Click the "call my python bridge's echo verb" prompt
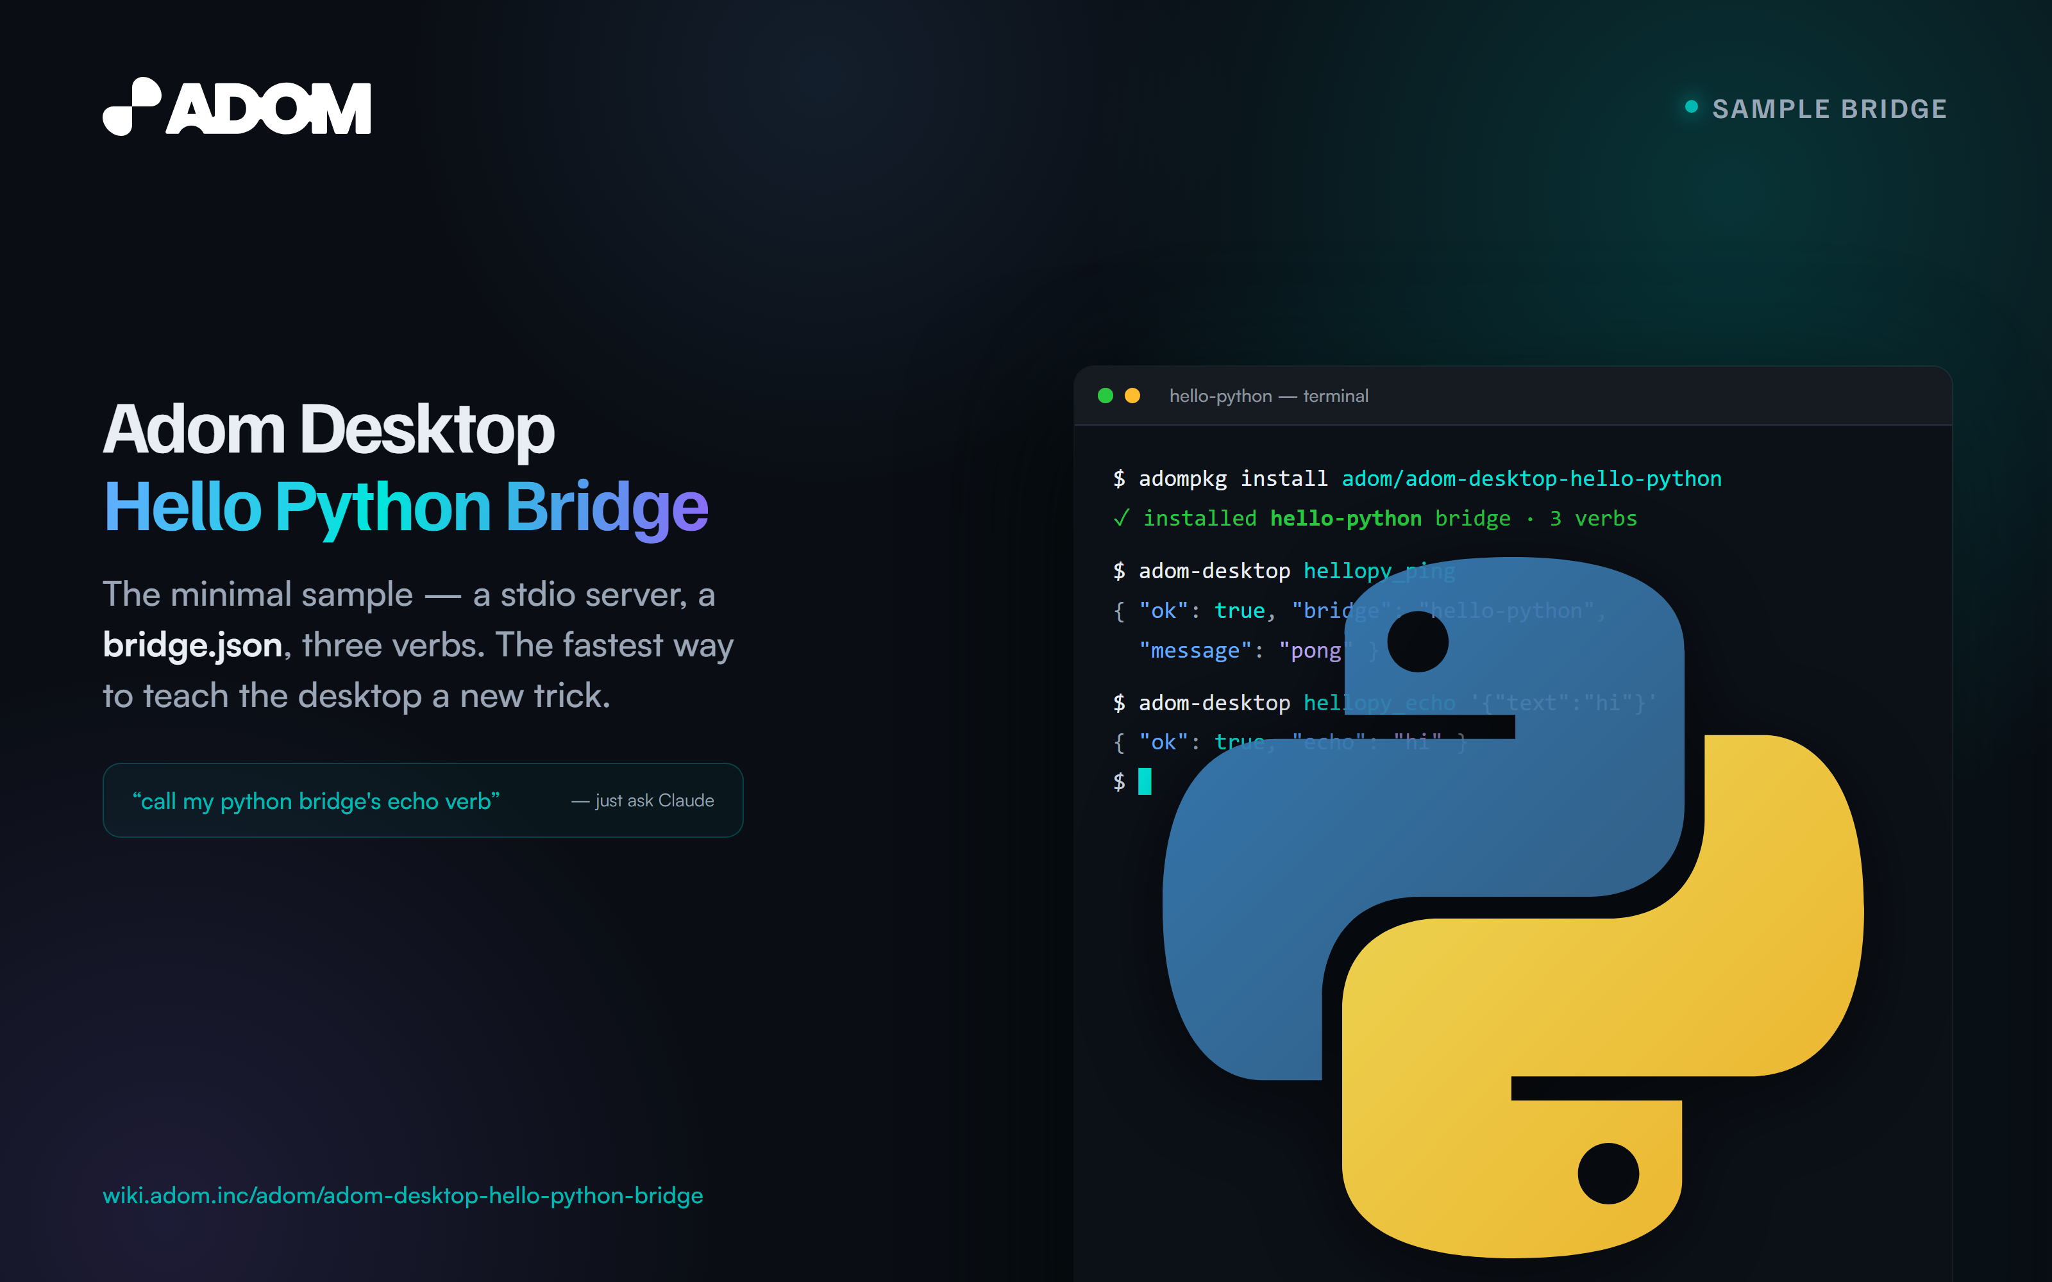The width and height of the screenshot is (2052, 1282). coord(316,801)
